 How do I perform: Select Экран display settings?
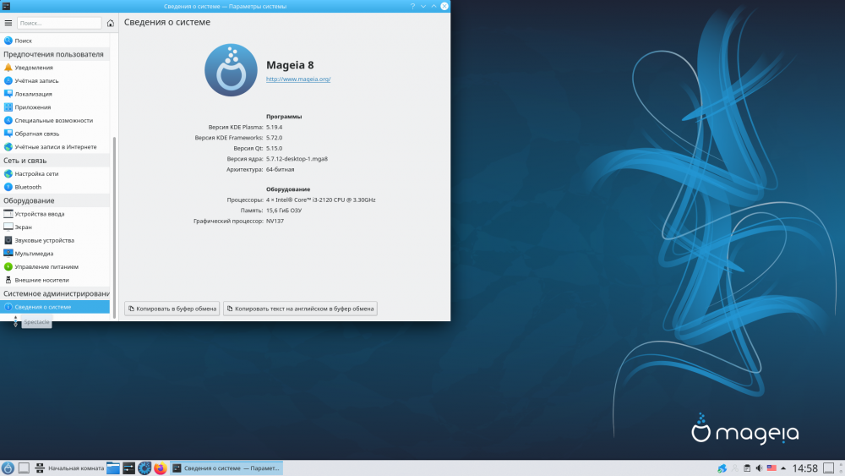[x=55, y=227]
